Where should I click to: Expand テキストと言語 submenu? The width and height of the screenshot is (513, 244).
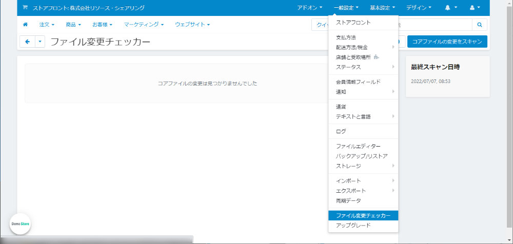pyautogui.click(x=363, y=116)
